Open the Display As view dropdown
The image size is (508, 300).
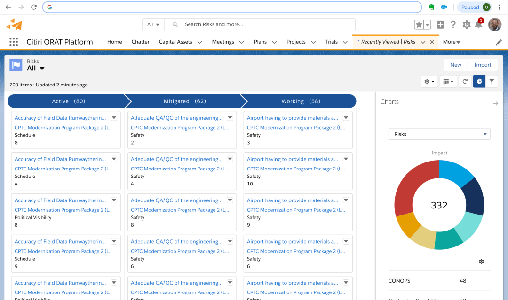click(448, 82)
